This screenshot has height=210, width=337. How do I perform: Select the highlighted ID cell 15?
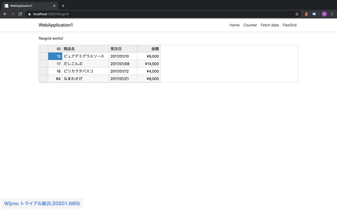55,56
